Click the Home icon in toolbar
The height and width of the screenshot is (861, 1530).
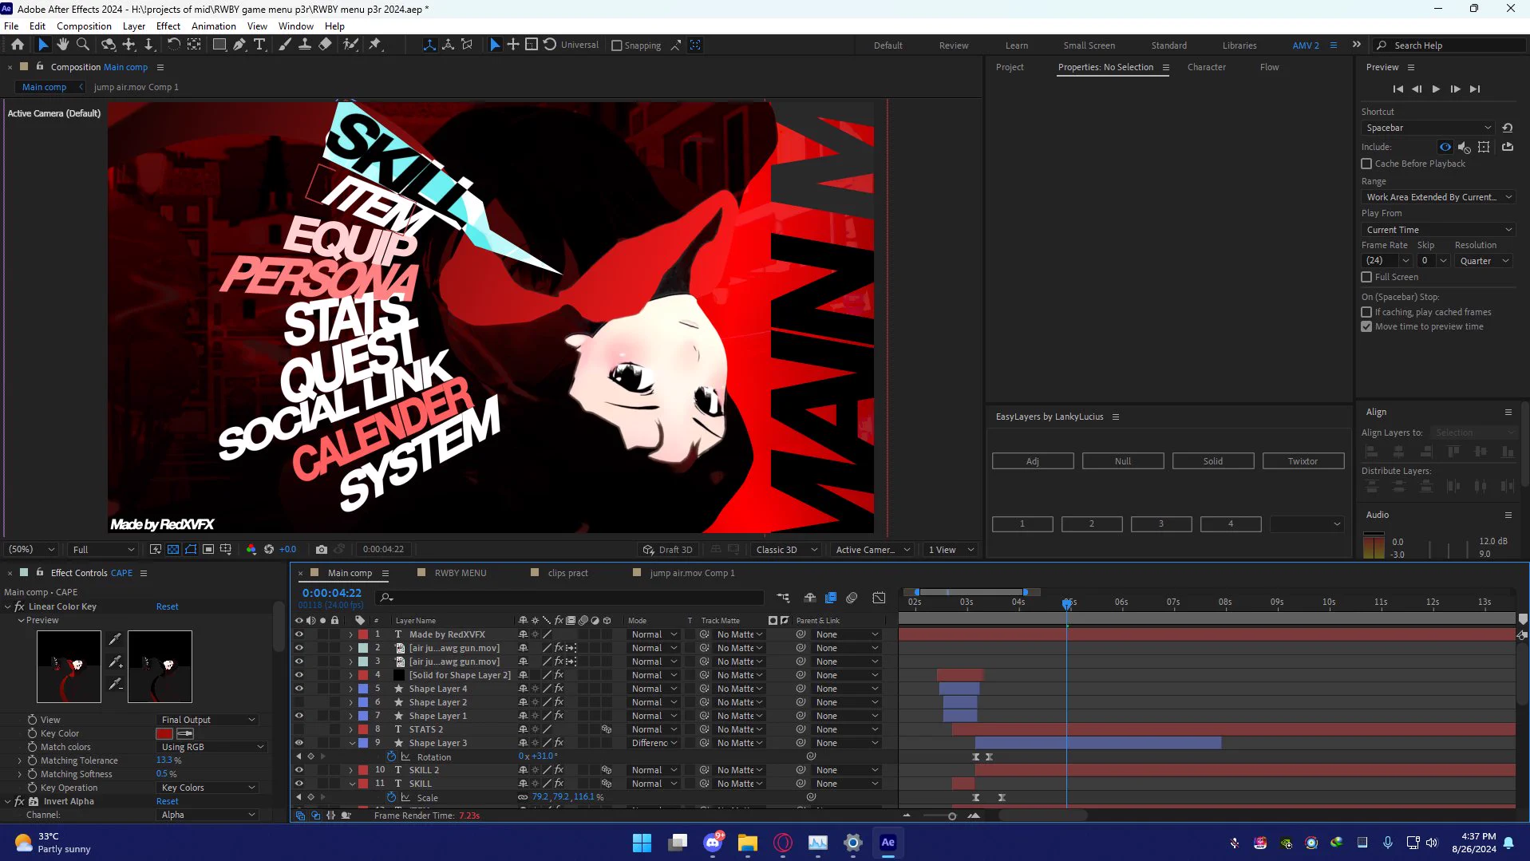[18, 45]
